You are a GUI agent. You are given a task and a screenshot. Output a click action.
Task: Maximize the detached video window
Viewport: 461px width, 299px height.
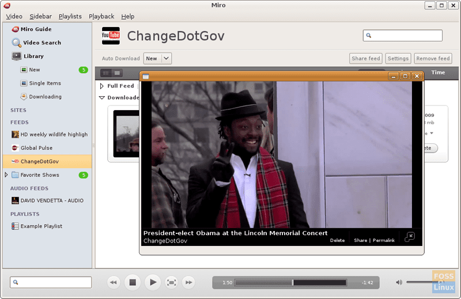coord(405,76)
